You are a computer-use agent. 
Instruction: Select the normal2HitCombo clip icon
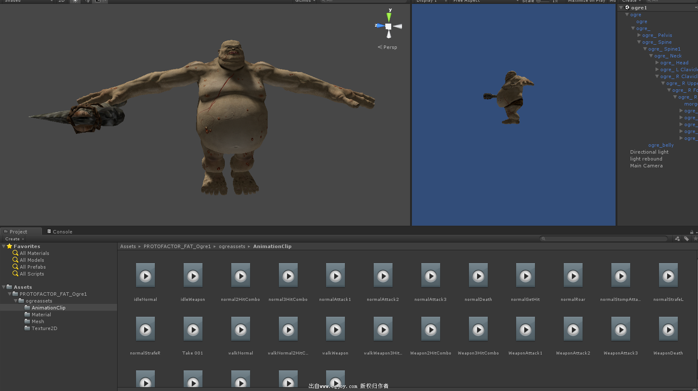[241, 275]
